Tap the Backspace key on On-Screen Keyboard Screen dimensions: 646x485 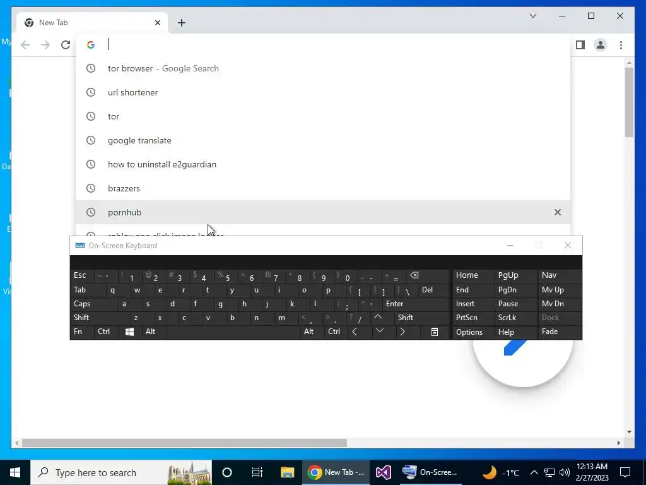click(428, 275)
